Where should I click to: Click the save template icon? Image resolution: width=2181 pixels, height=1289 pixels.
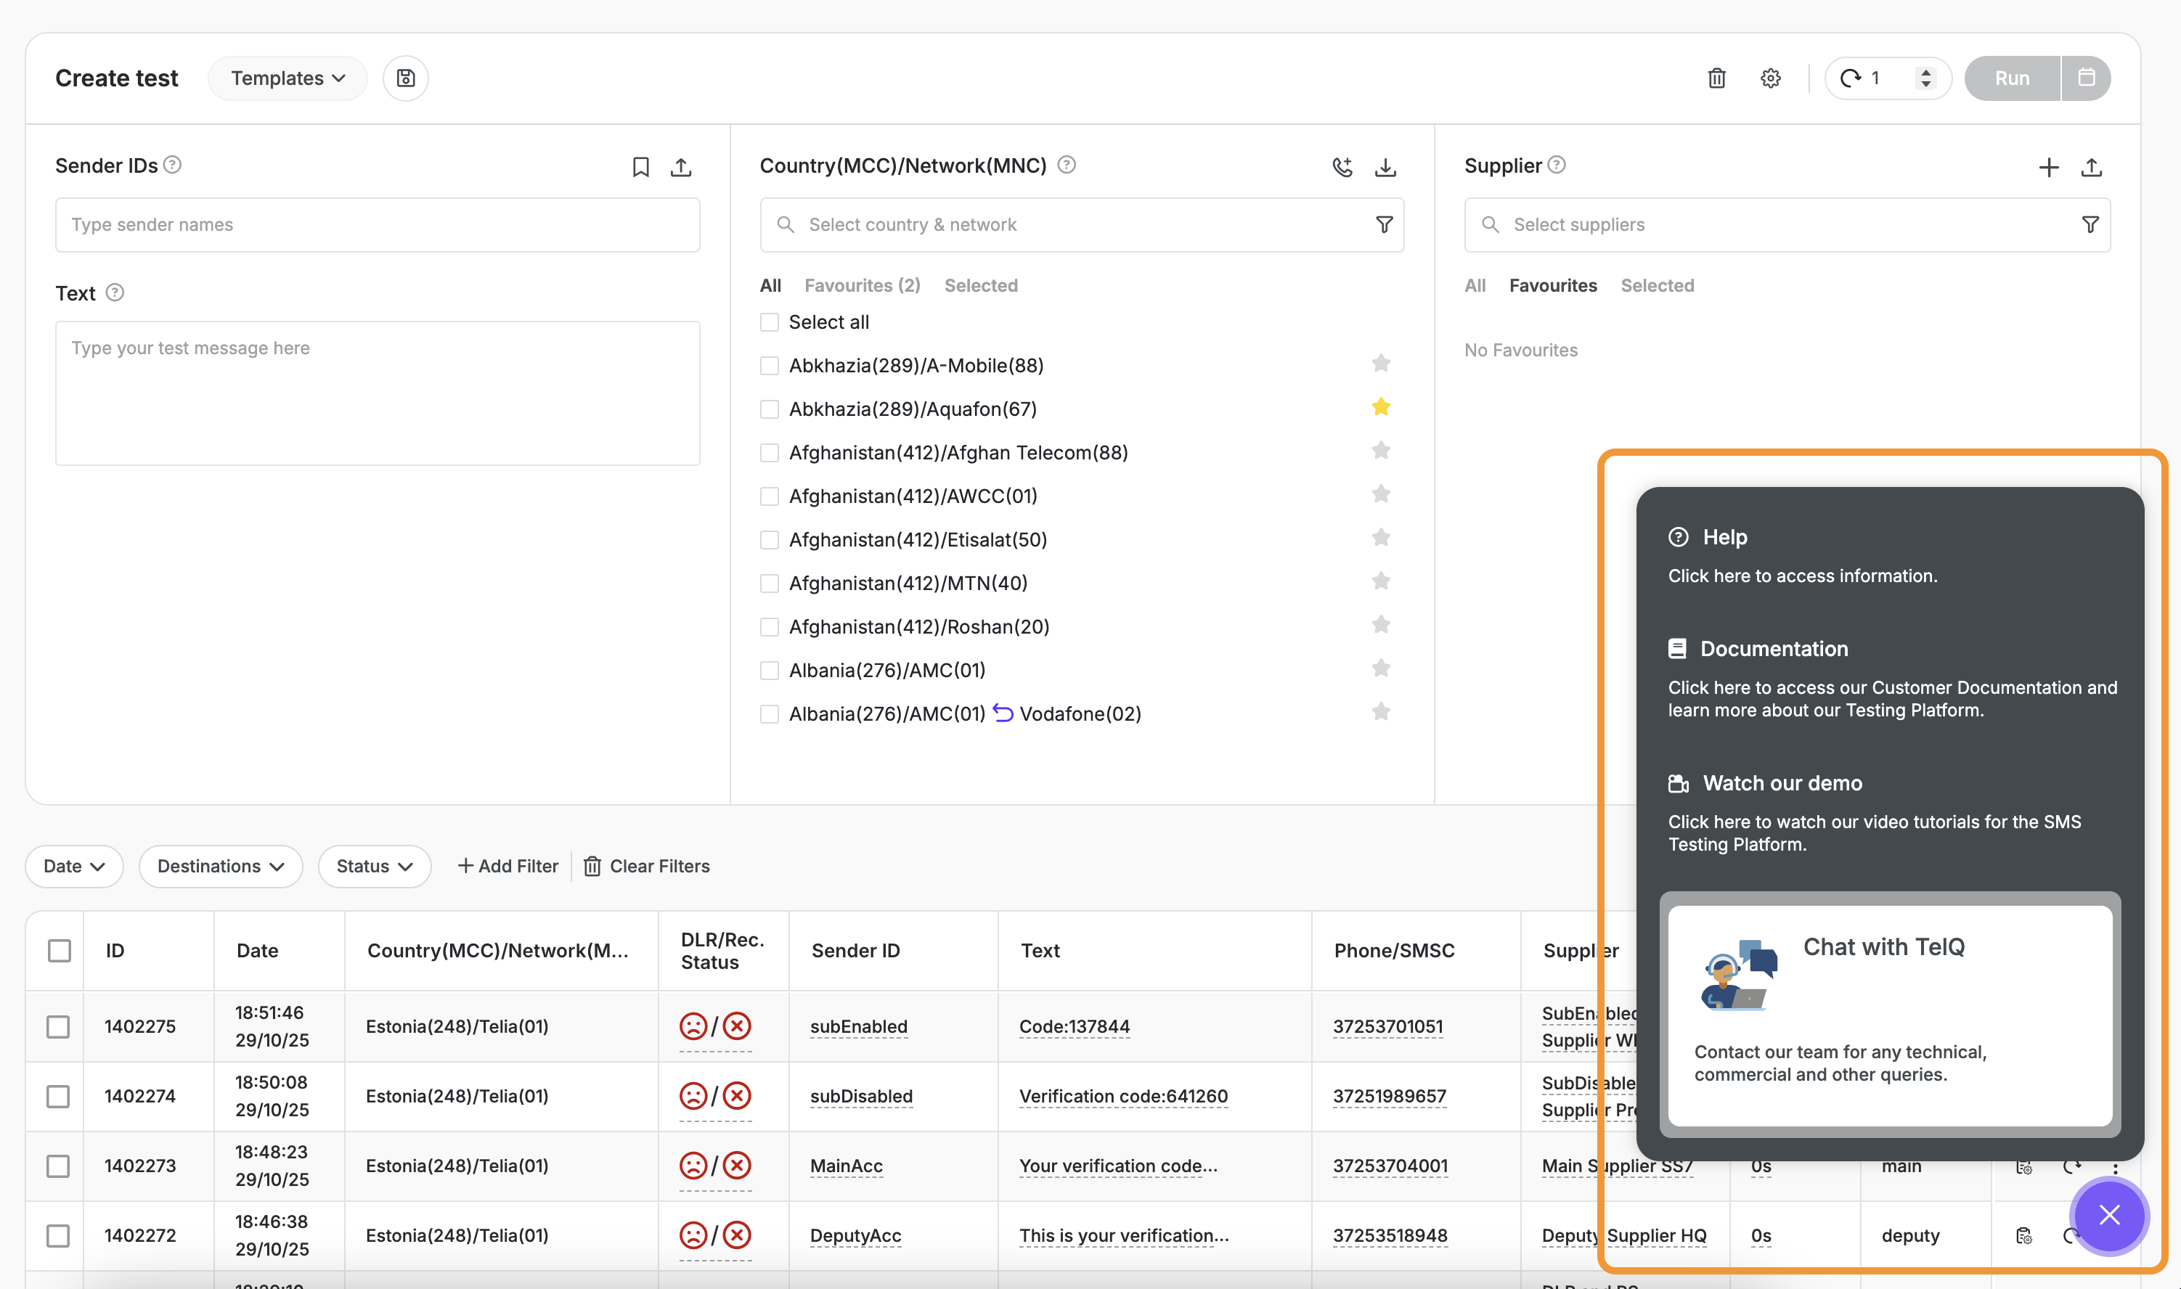tap(405, 78)
